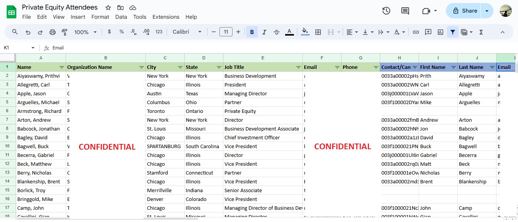
Task: Open Share options dropdown arrow
Action: click(487, 11)
